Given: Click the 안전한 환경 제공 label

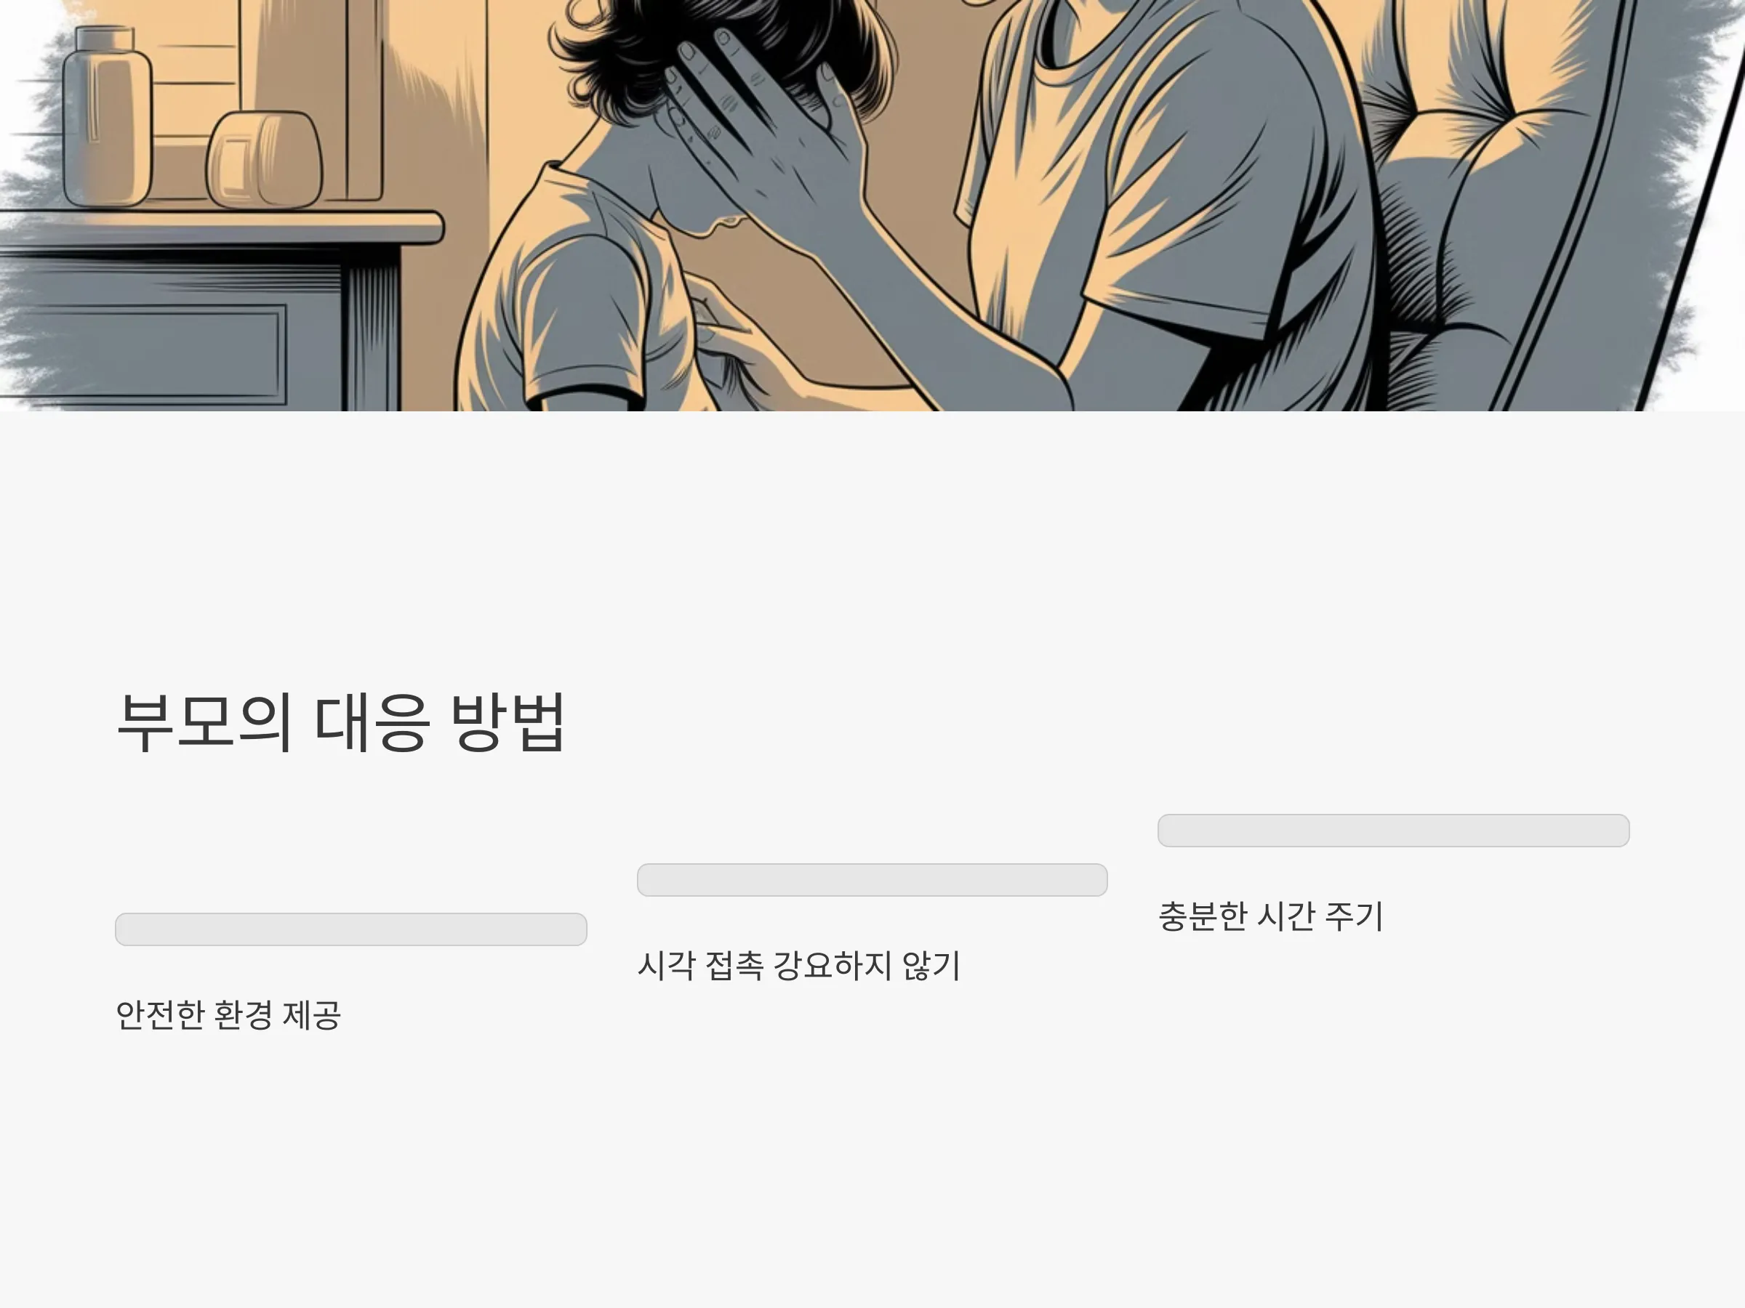Looking at the screenshot, I should click(x=229, y=1014).
